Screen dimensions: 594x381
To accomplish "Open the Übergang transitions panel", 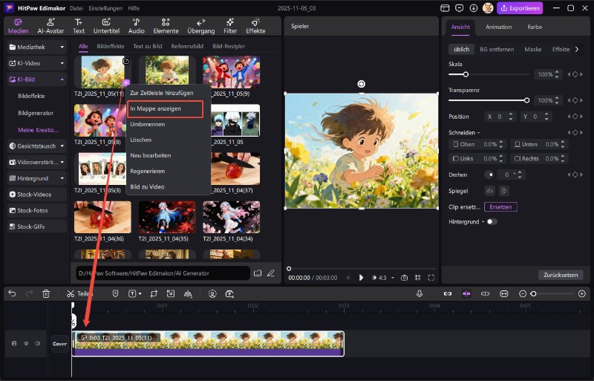I will 201,26.
